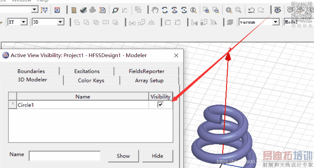Open the blank combo box in top toolbar
This screenshot has width=314, height=168.
[35, 9]
